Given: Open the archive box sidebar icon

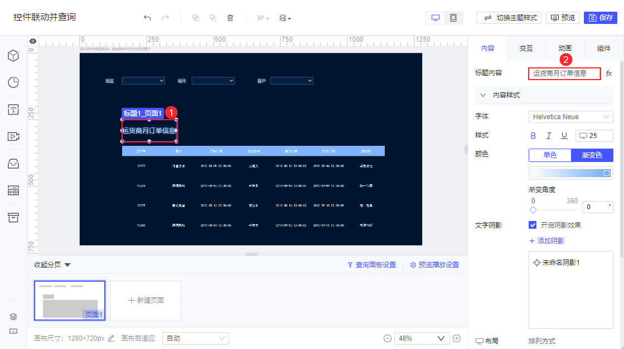Looking at the screenshot, I should click(x=13, y=218).
